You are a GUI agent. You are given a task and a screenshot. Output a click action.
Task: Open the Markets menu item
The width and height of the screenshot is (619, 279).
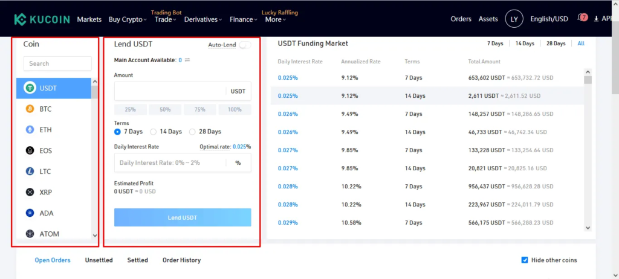point(89,19)
